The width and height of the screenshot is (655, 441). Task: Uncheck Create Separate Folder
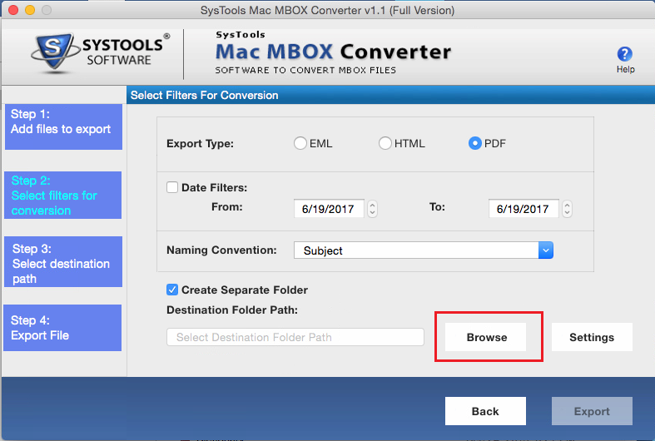[x=172, y=290]
